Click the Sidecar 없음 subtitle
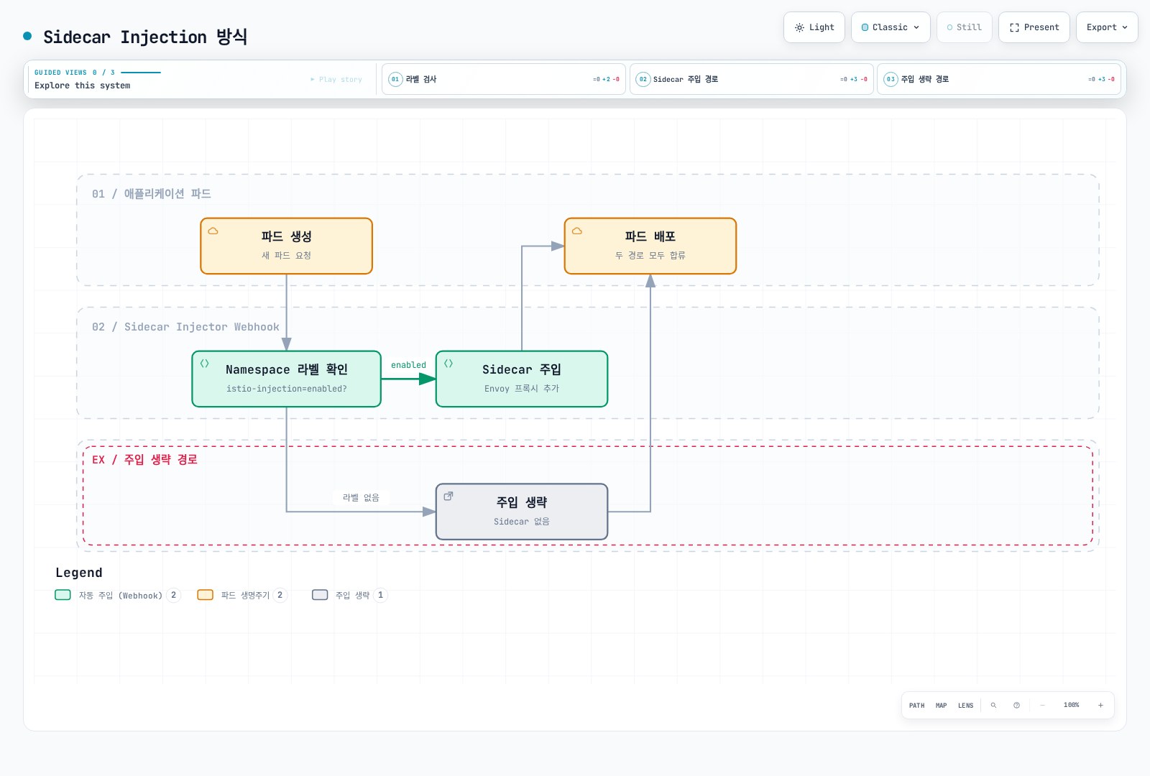 coord(522,522)
